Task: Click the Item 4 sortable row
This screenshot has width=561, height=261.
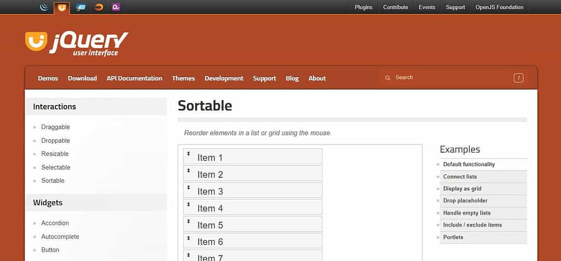Action: pyautogui.click(x=253, y=207)
